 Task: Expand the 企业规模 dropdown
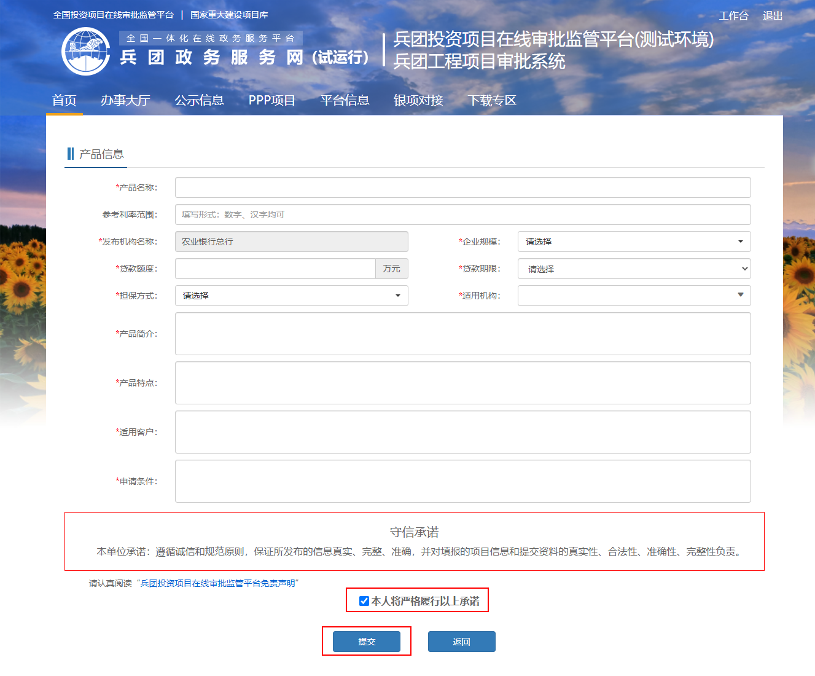(x=634, y=242)
